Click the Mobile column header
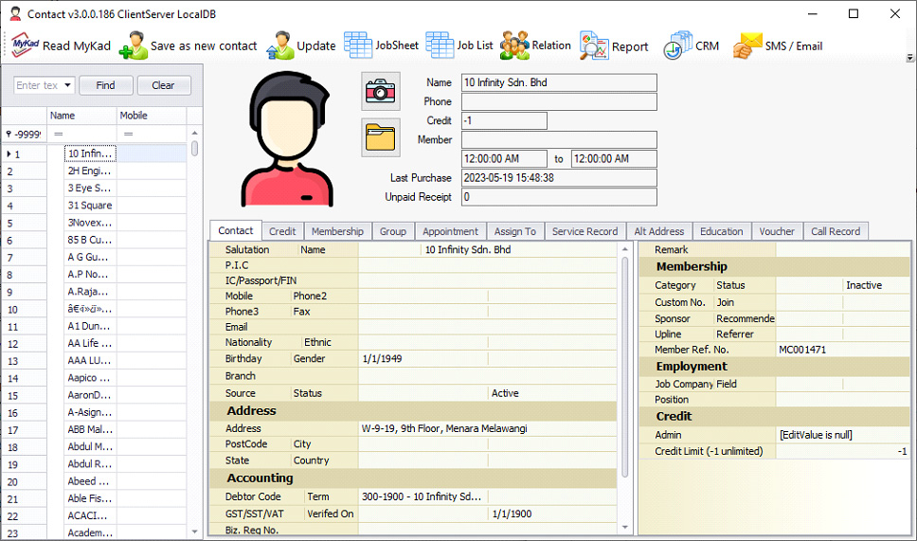Screen dimensions: 917x541 point(152,116)
